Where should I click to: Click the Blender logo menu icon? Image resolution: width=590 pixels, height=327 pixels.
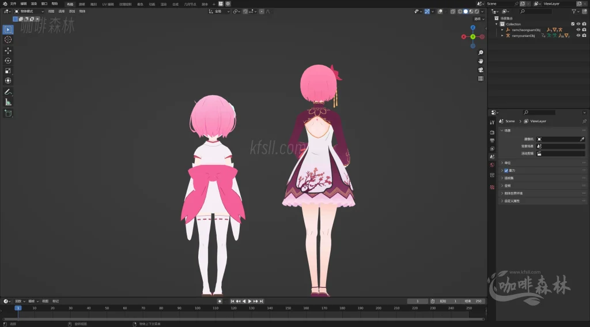tap(5, 4)
